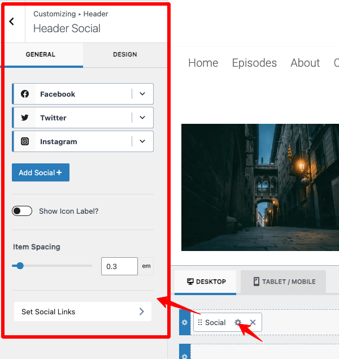Grab the Social item drag handle
Screen dimensions: 339x359
tap(200, 322)
